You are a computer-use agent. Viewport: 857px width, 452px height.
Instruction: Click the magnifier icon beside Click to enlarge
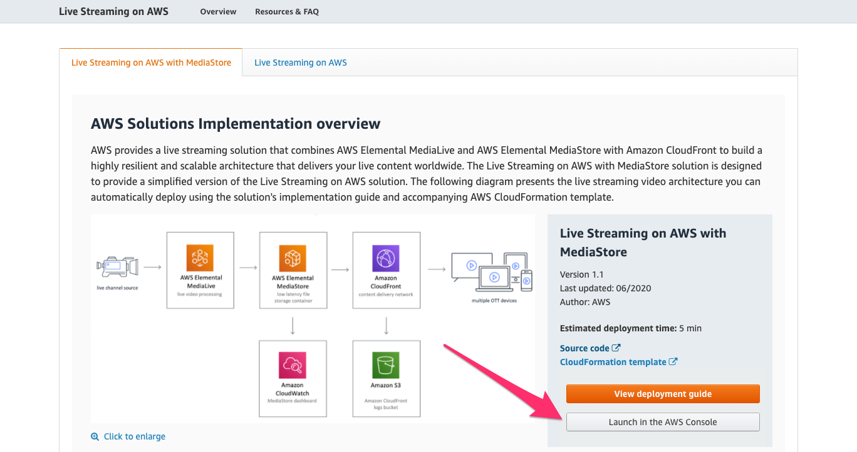click(x=95, y=436)
